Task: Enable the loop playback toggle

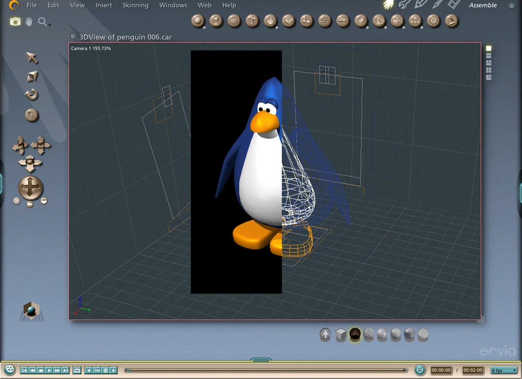Action: point(76,370)
